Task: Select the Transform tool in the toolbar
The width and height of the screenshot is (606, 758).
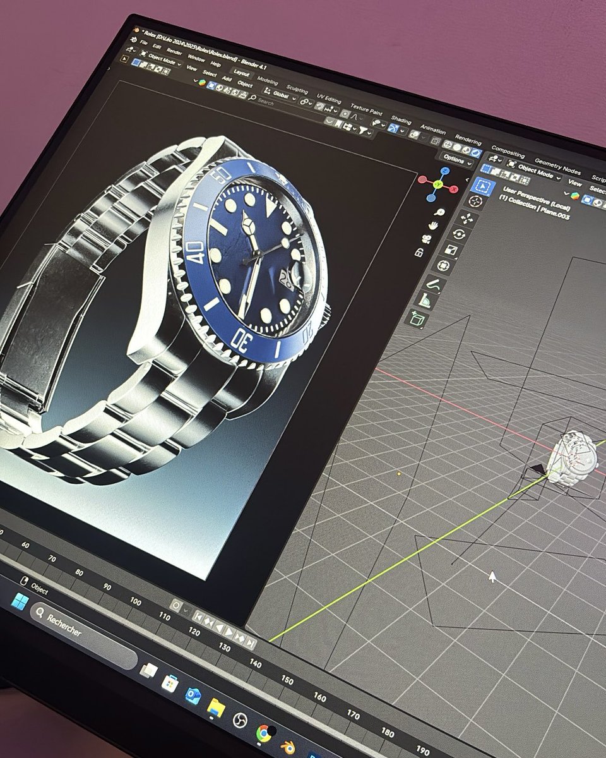Action: [x=442, y=267]
